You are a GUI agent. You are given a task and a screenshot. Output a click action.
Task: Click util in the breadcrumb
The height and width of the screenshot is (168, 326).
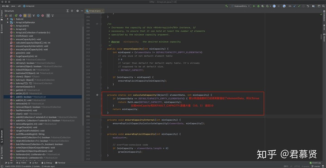tap(19, 6)
